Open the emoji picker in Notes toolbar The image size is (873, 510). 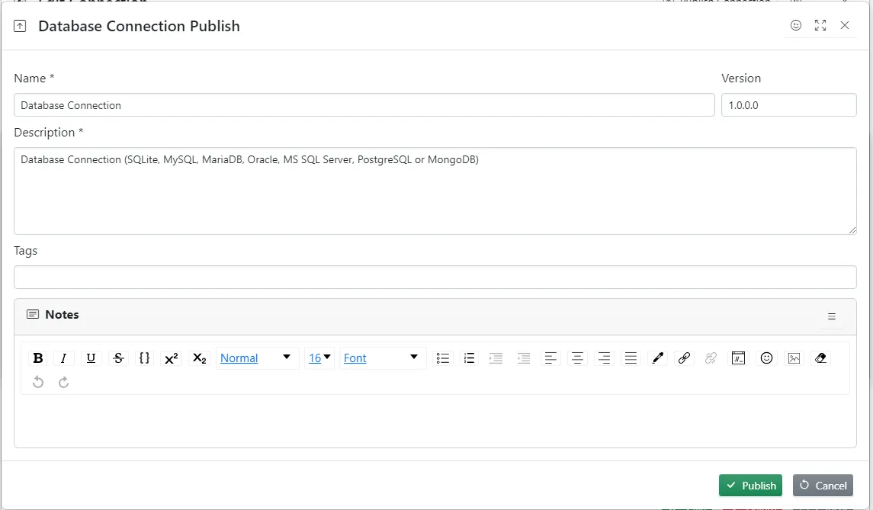766,358
